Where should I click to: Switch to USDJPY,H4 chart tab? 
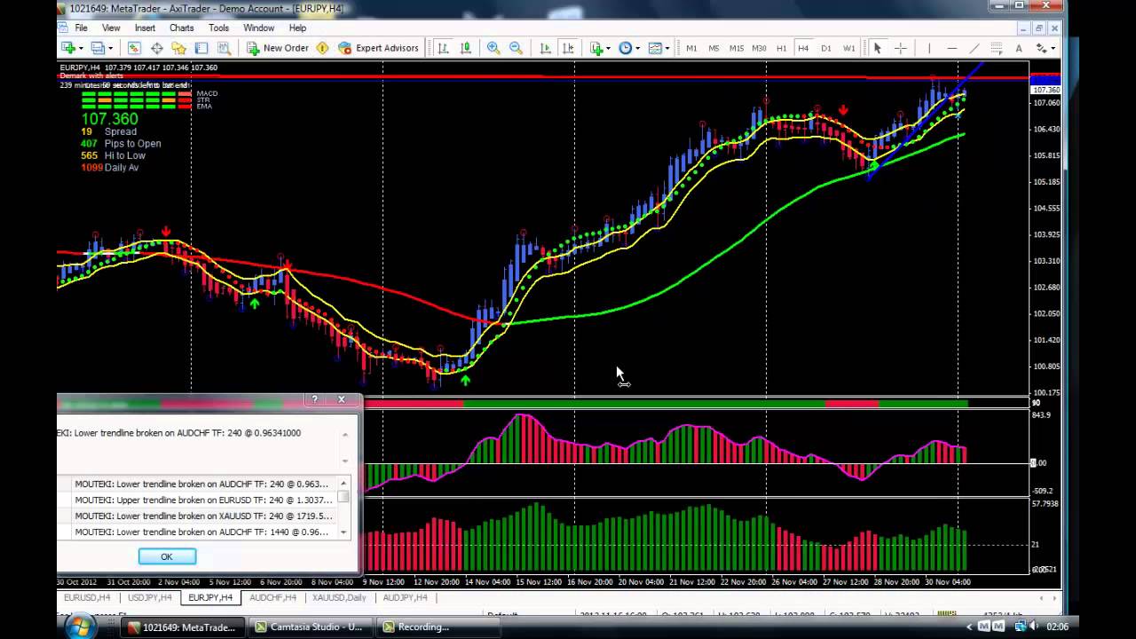click(x=149, y=598)
